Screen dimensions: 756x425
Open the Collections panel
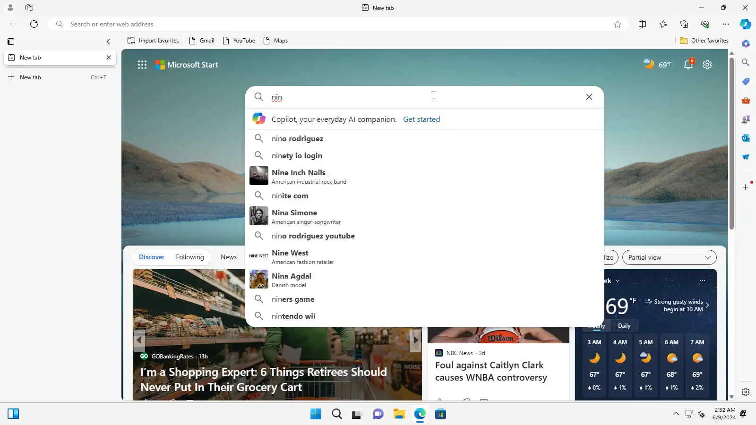tap(684, 24)
